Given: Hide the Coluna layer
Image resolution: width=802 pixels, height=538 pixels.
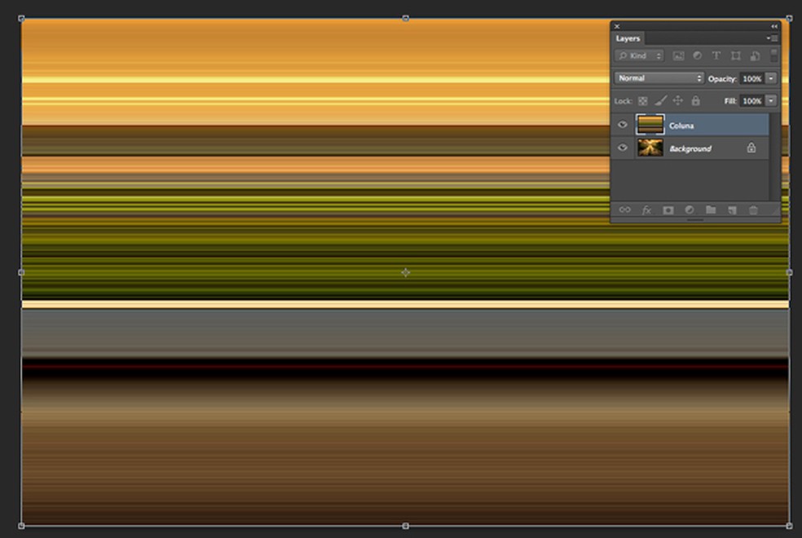Looking at the screenshot, I should coord(623,125).
